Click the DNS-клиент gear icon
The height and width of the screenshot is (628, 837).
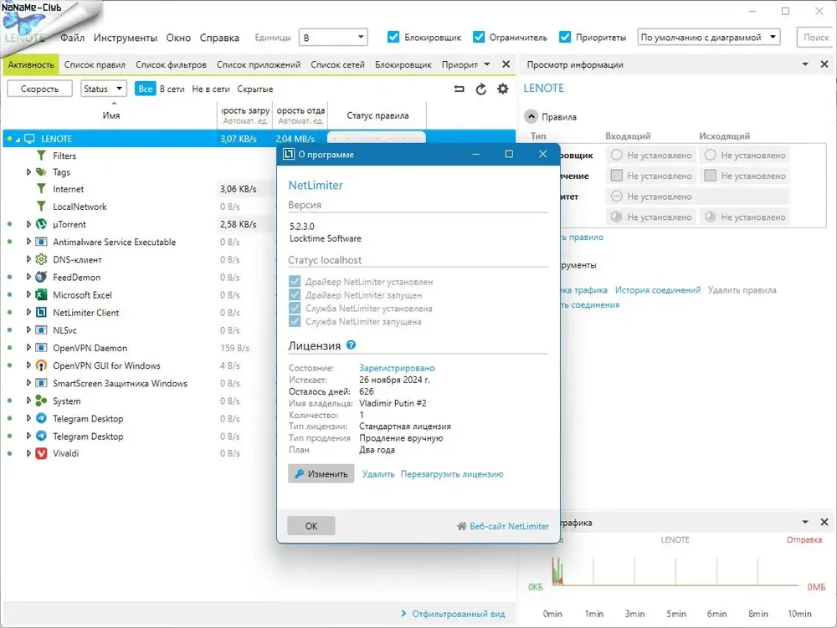click(x=41, y=259)
